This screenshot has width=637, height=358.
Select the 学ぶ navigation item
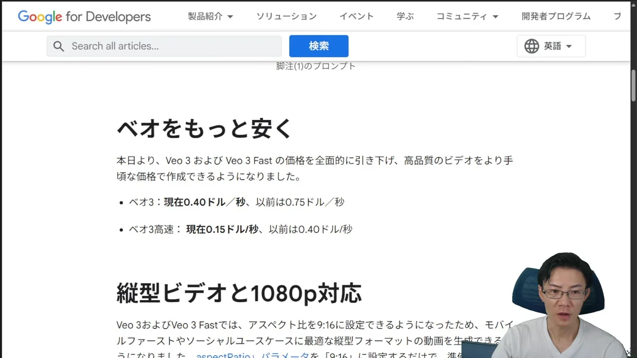[x=405, y=16]
